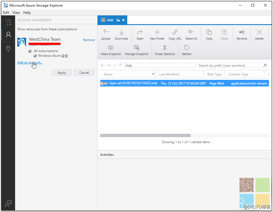Click the Open toolbar button
Image resolution: width=273 pixels, height=212 pixels.
(x=140, y=35)
